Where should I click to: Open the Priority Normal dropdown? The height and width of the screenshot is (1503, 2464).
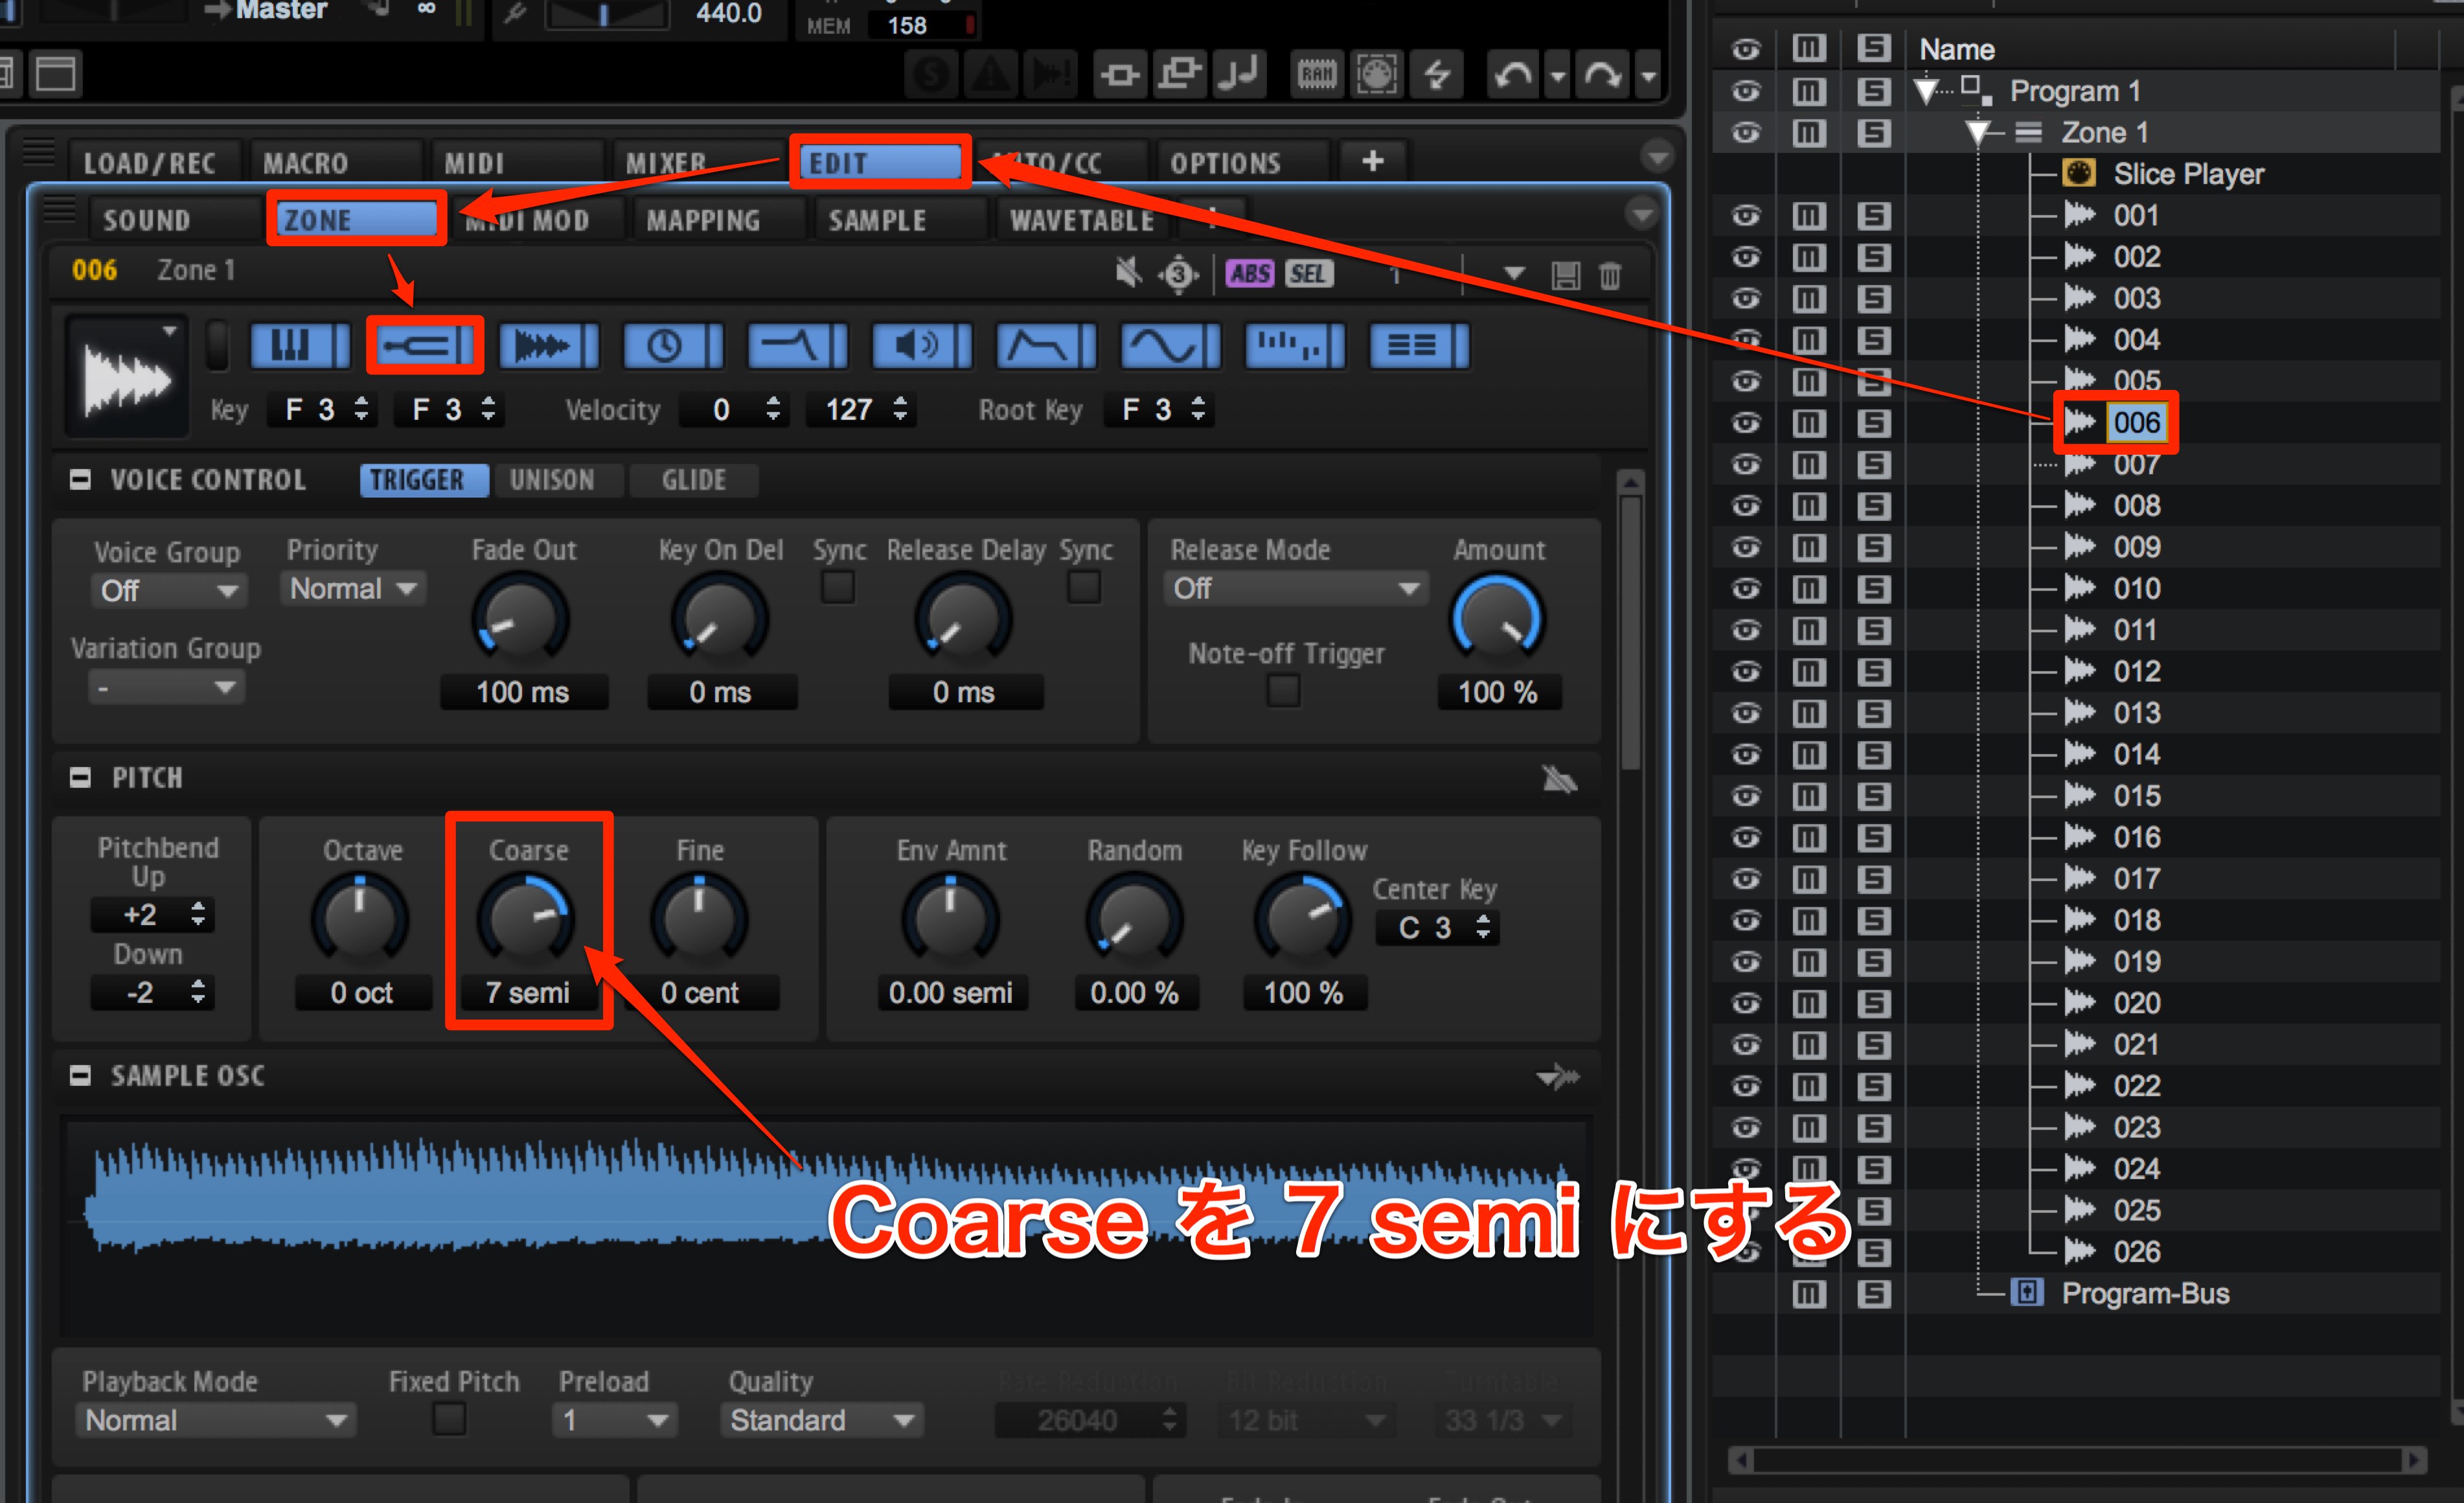(x=354, y=588)
